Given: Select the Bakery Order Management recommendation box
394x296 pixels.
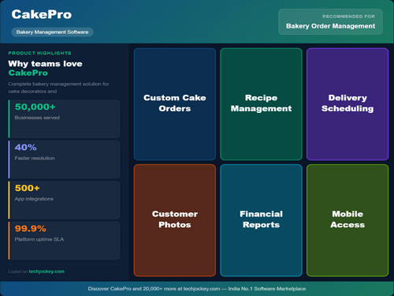Looking at the screenshot, I should tap(330, 22).
